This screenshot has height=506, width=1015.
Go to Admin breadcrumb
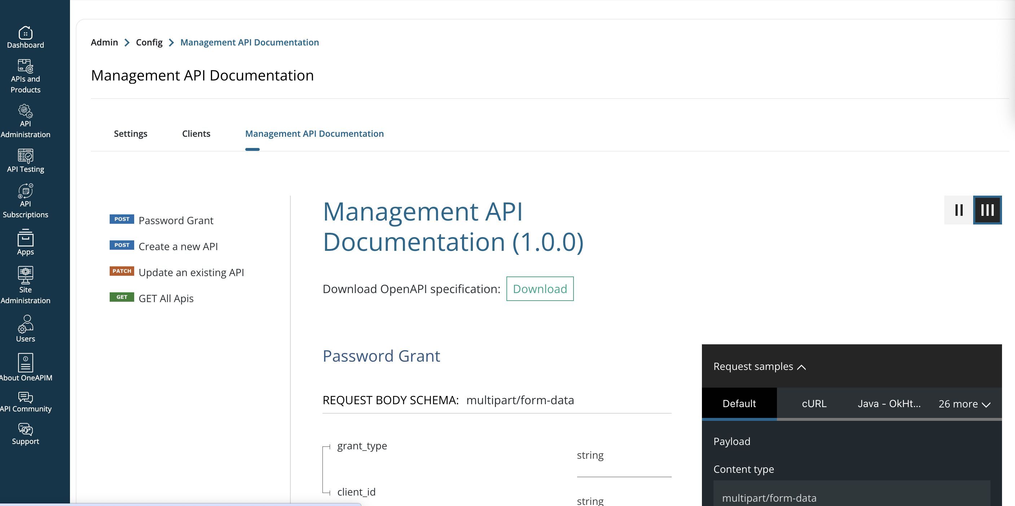104,42
